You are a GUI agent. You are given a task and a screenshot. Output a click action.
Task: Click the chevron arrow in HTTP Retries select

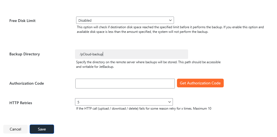(x=170, y=102)
